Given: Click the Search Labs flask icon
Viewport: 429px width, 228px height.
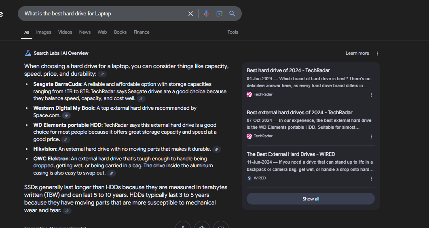Looking at the screenshot, I should pos(28,53).
